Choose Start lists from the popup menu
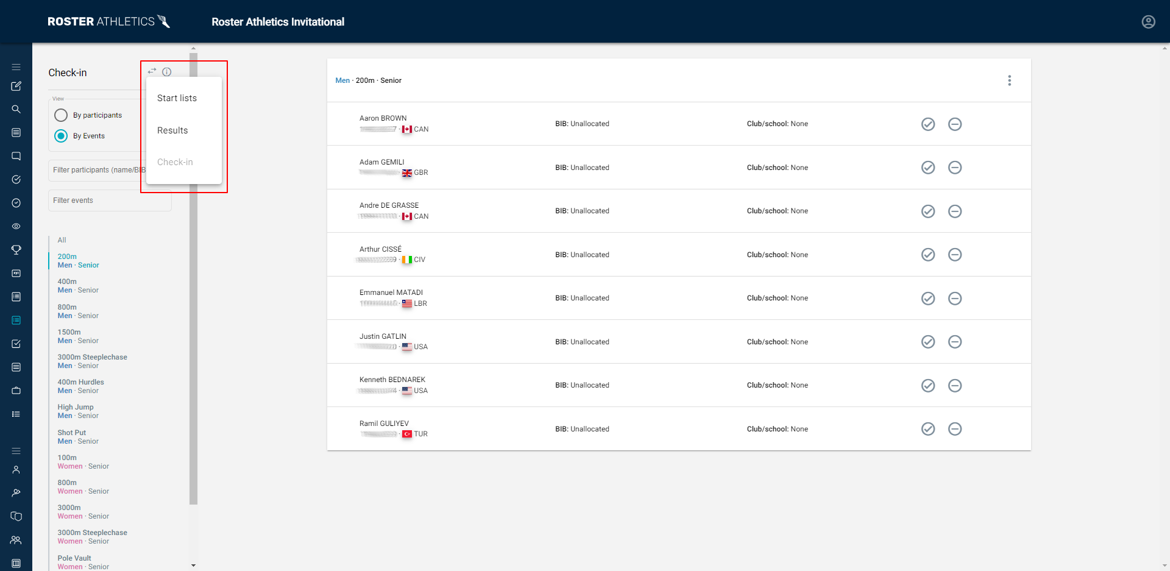1170x571 pixels. coord(184,98)
